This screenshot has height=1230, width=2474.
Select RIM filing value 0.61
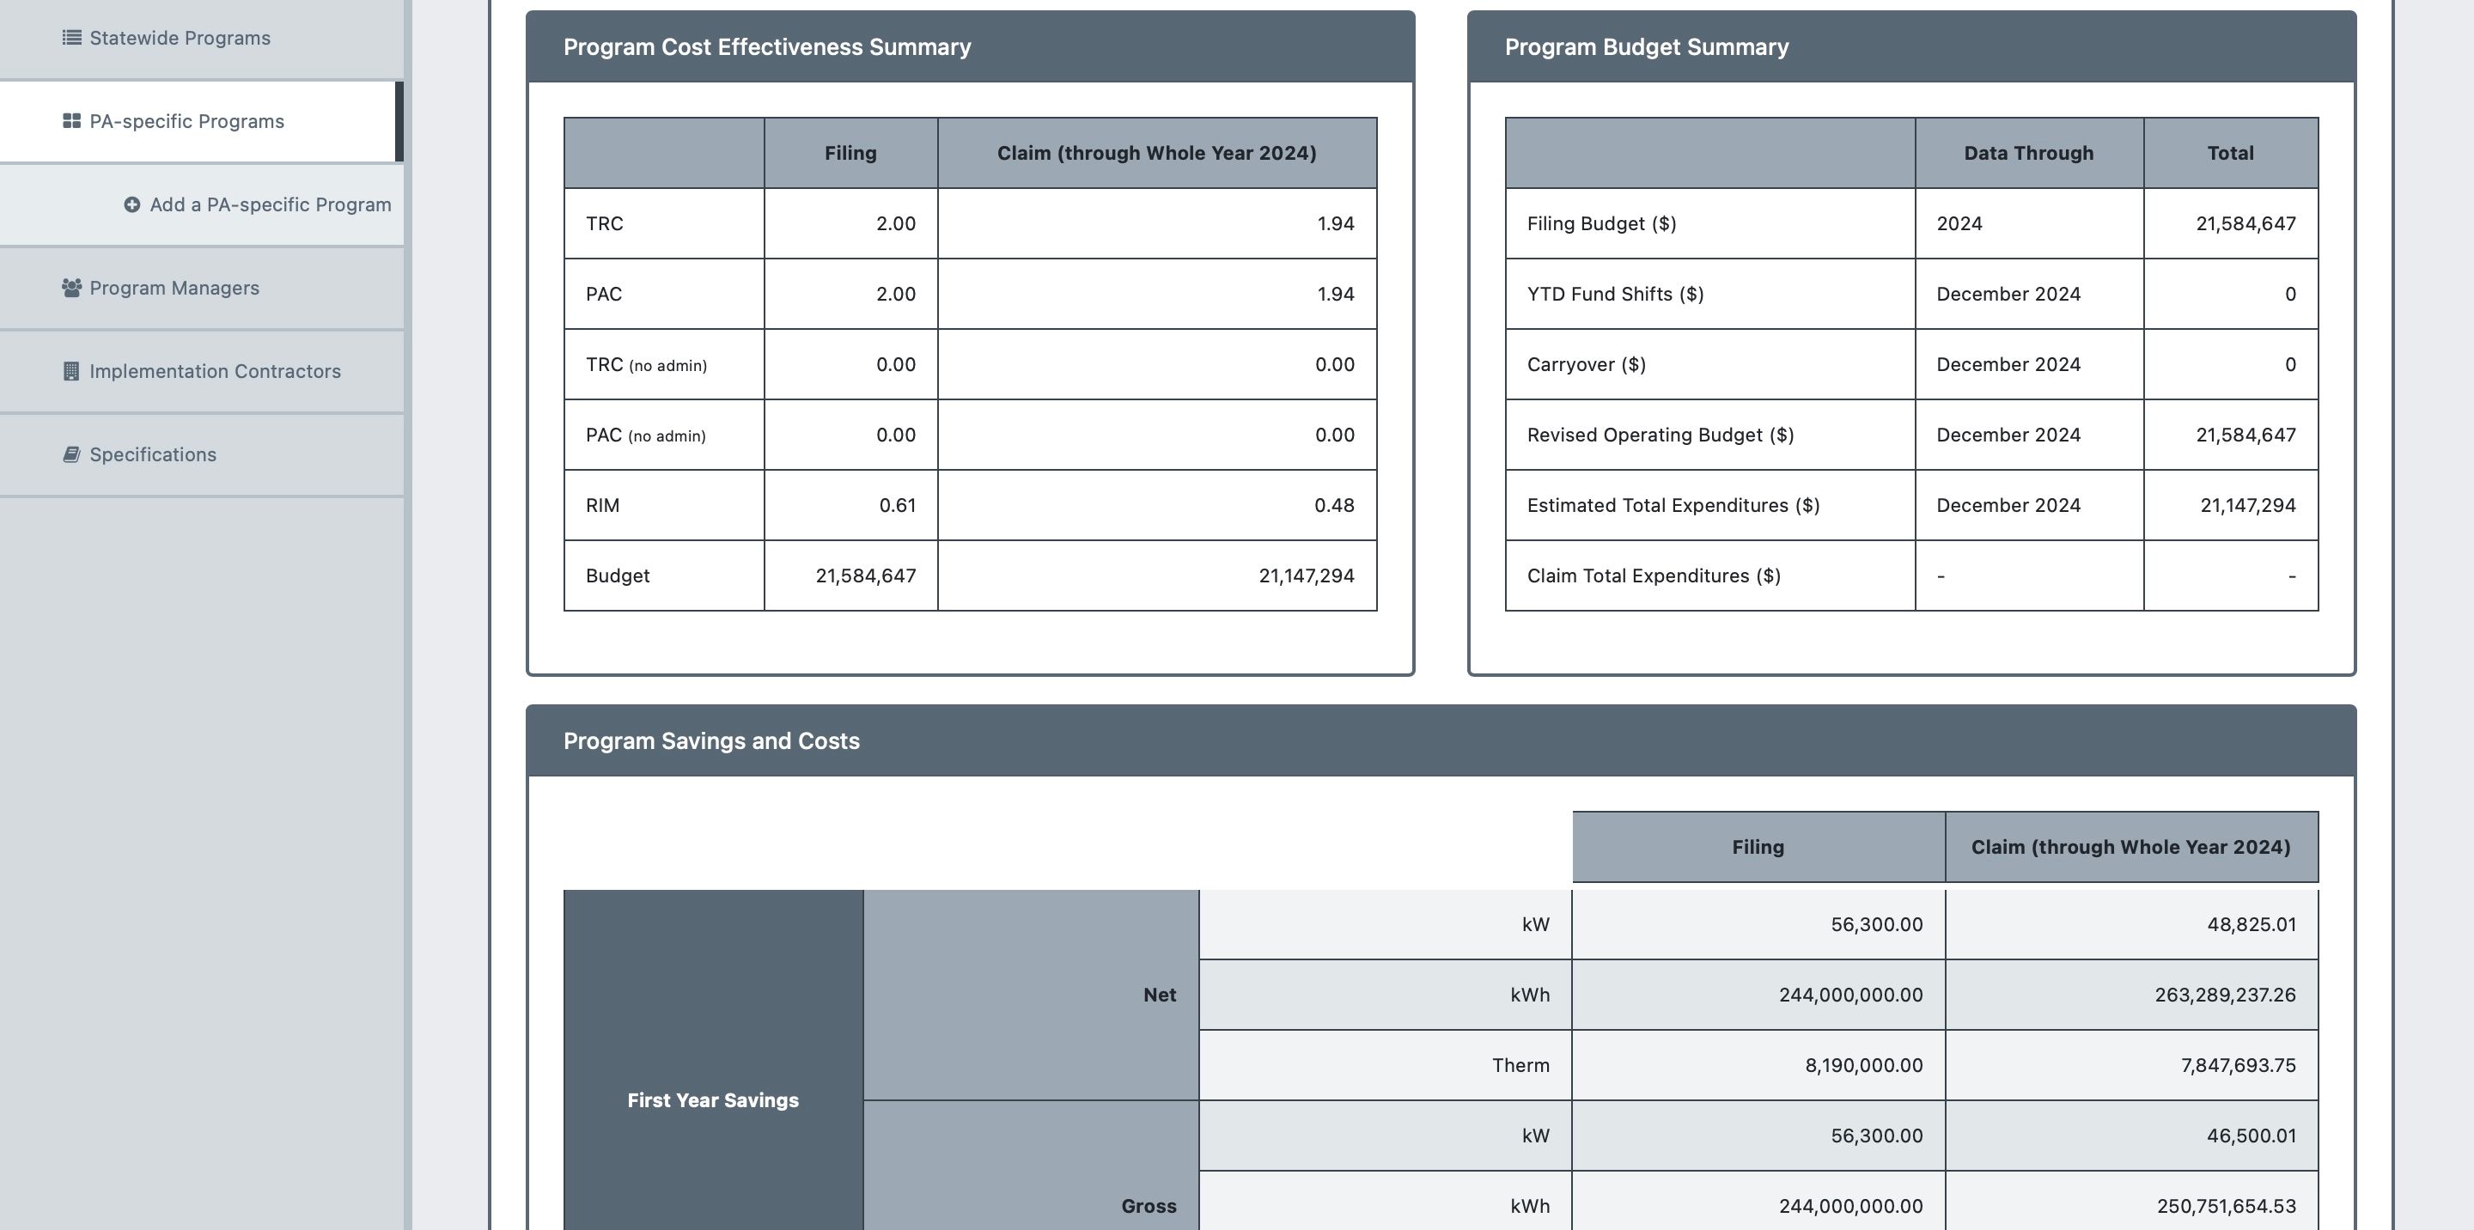897,505
